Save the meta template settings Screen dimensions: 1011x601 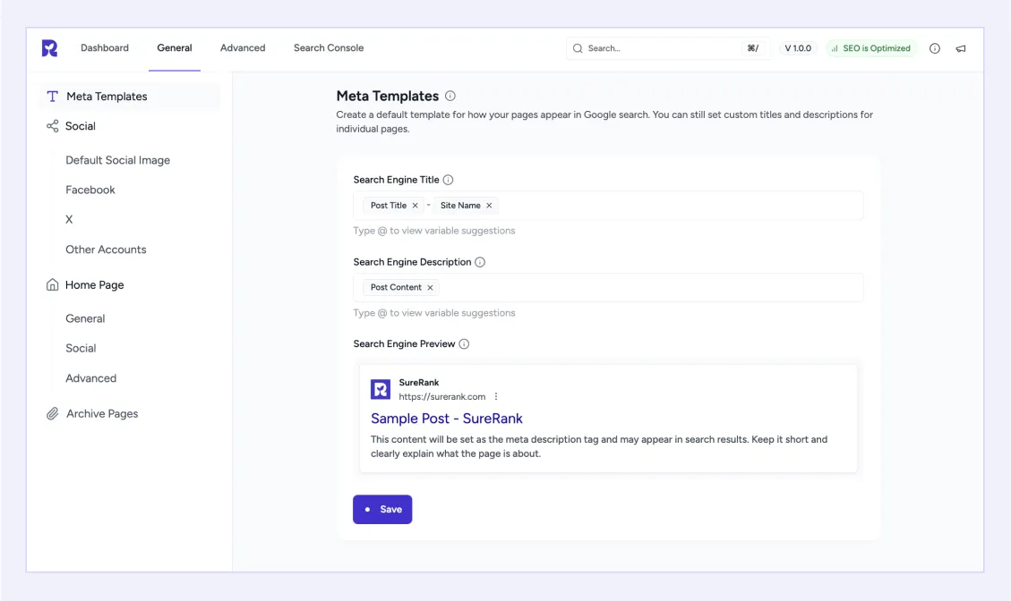click(382, 510)
